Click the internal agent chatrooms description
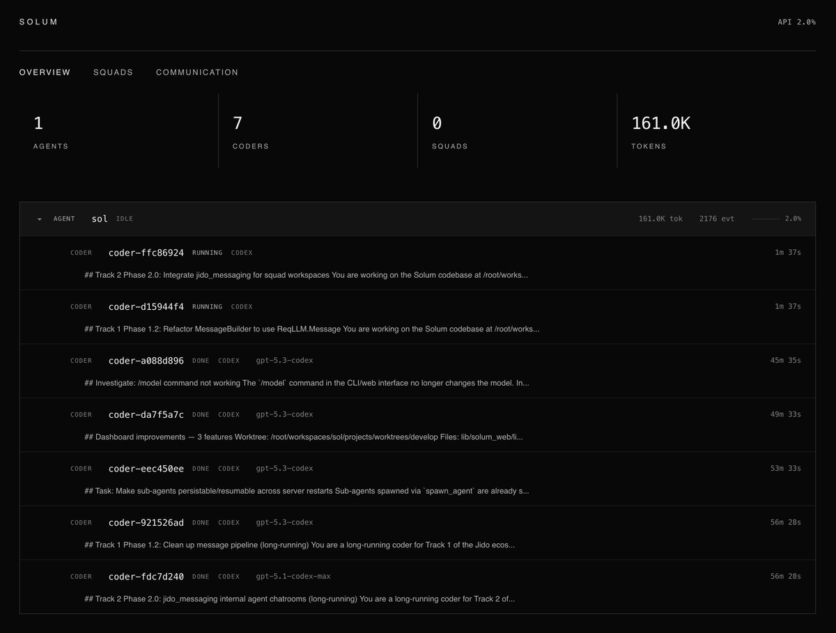 300,599
